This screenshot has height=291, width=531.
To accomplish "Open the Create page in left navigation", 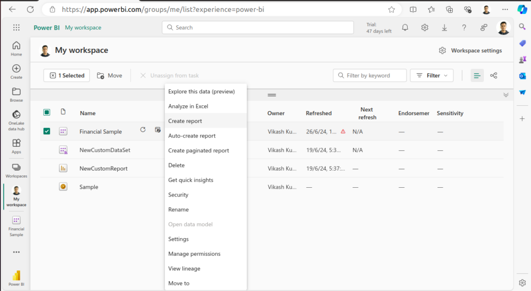I will 16,72.
